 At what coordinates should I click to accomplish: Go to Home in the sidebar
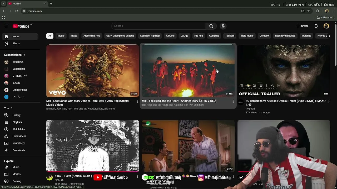pyautogui.click(x=20, y=36)
